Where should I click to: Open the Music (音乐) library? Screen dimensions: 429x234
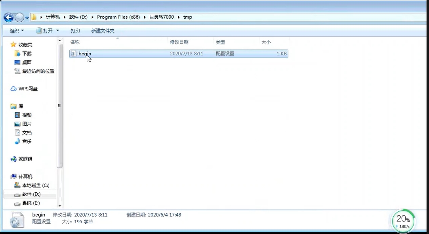point(27,142)
